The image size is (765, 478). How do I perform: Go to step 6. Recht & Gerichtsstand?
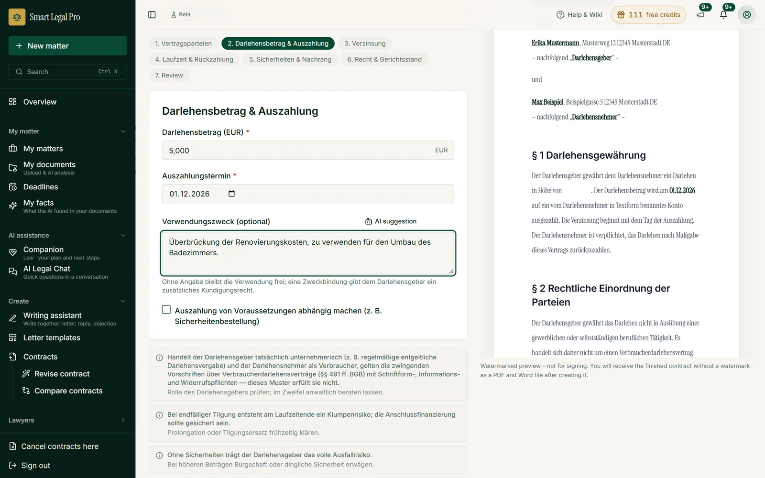[384, 59]
